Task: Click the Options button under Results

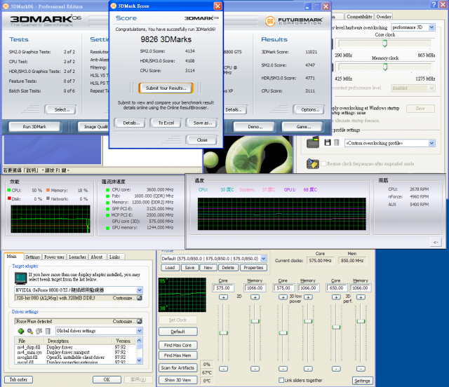Action: (x=310, y=109)
